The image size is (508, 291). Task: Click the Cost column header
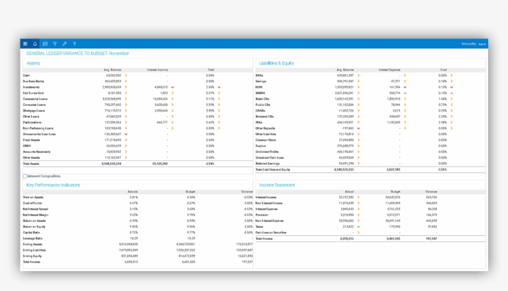(444, 69)
